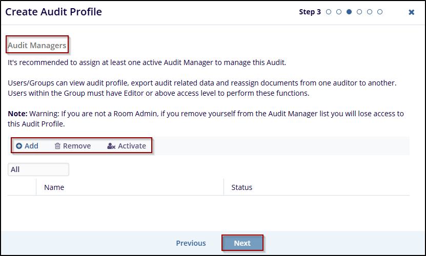This screenshot has width=426, height=256.
Task: Sort by the Name column header
Action: (54, 187)
